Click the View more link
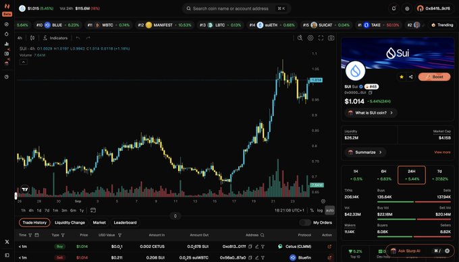 [x=442, y=152]
